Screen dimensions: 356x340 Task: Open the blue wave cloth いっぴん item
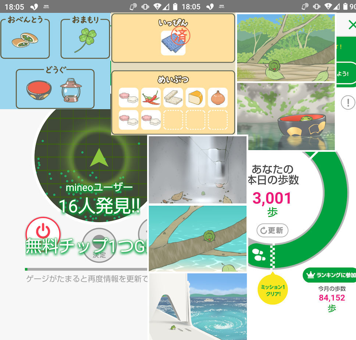pos(173,43)
